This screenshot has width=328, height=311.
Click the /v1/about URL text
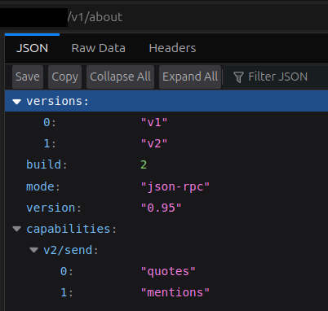[95, 17]
